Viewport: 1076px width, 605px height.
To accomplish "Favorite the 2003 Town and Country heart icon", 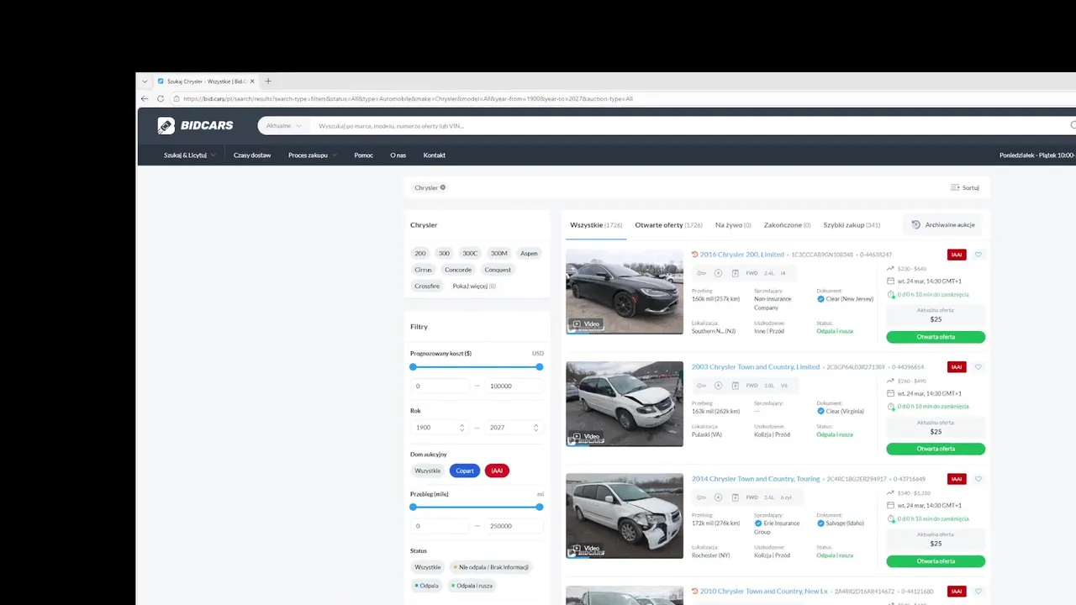I will coord(978,367).
